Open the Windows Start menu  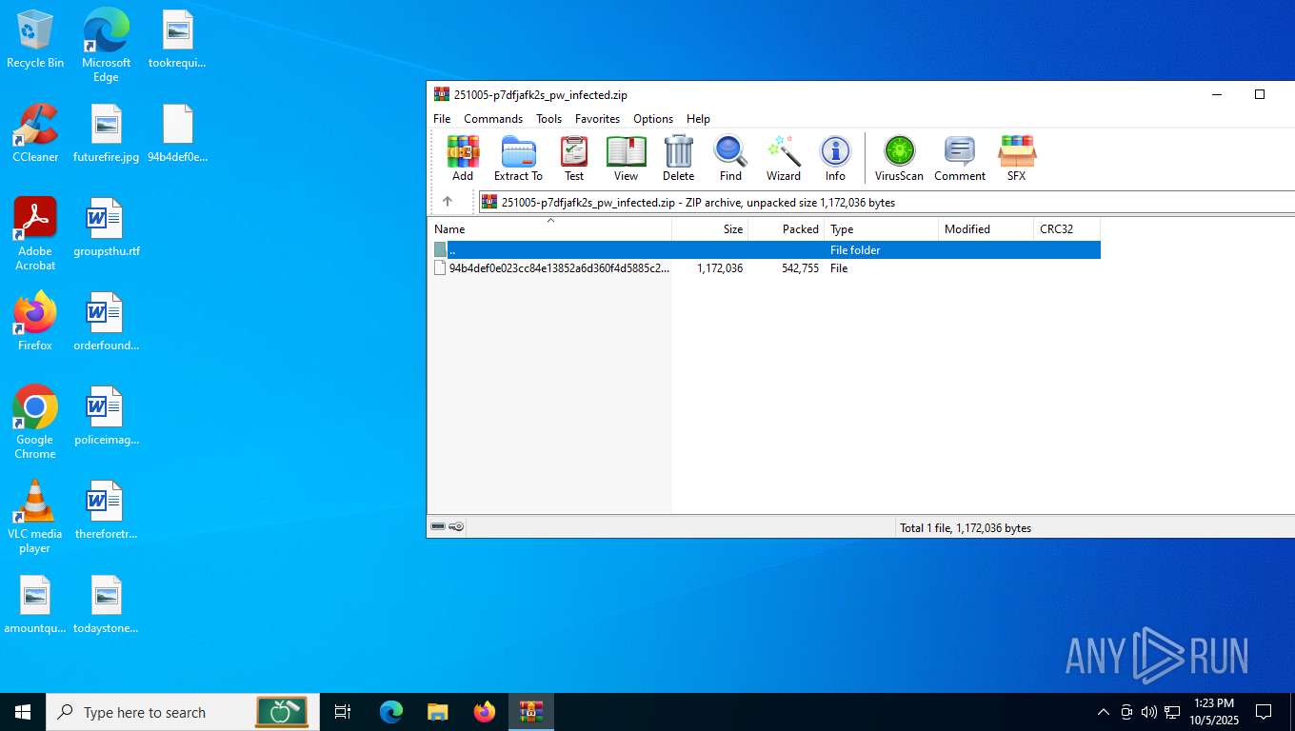[23, 712]
